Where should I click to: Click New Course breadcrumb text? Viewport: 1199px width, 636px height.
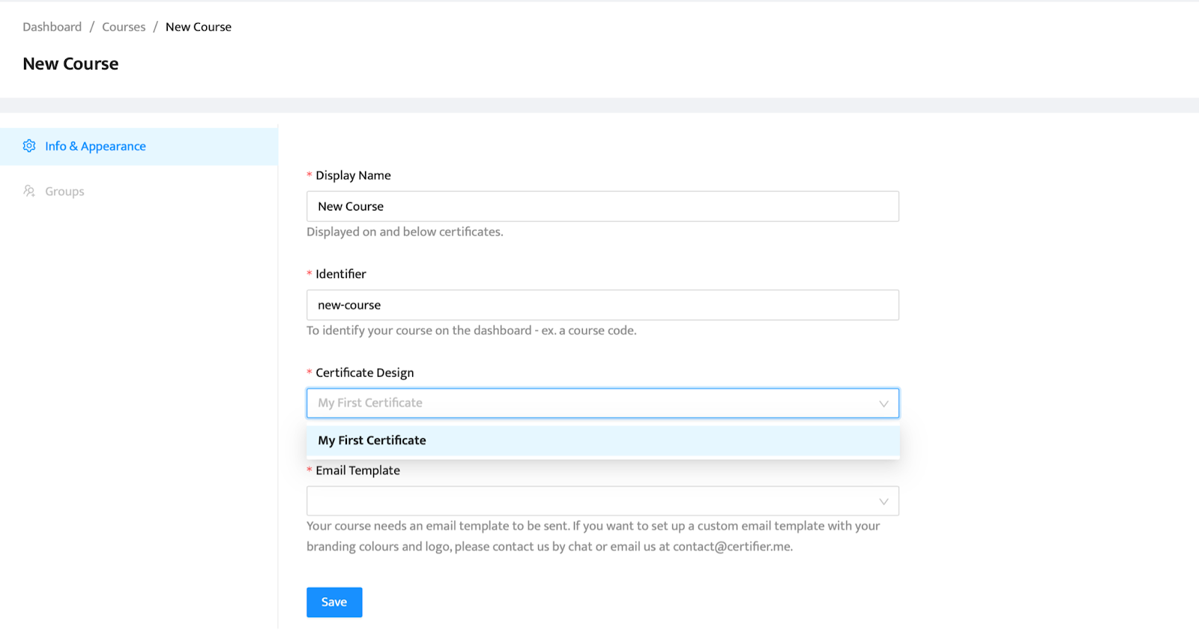click(x=199, y=27)
